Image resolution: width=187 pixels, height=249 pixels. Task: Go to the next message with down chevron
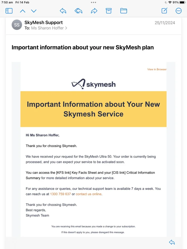pyautogui.click(x=34, y=11)
